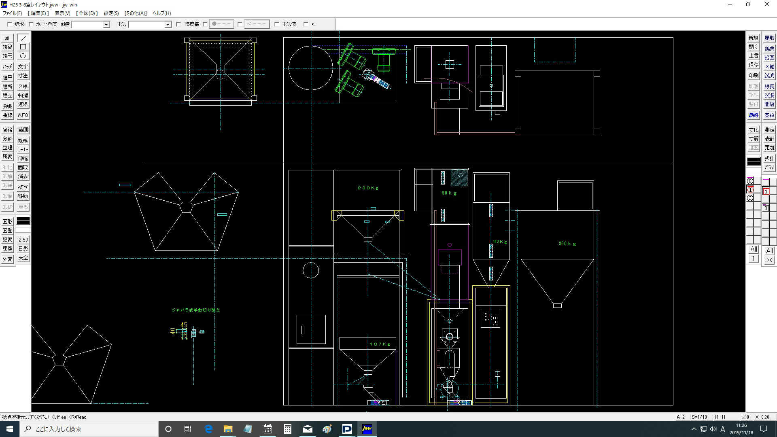Click the 保存 save button
777x437 pixels.
coord(753,65)
